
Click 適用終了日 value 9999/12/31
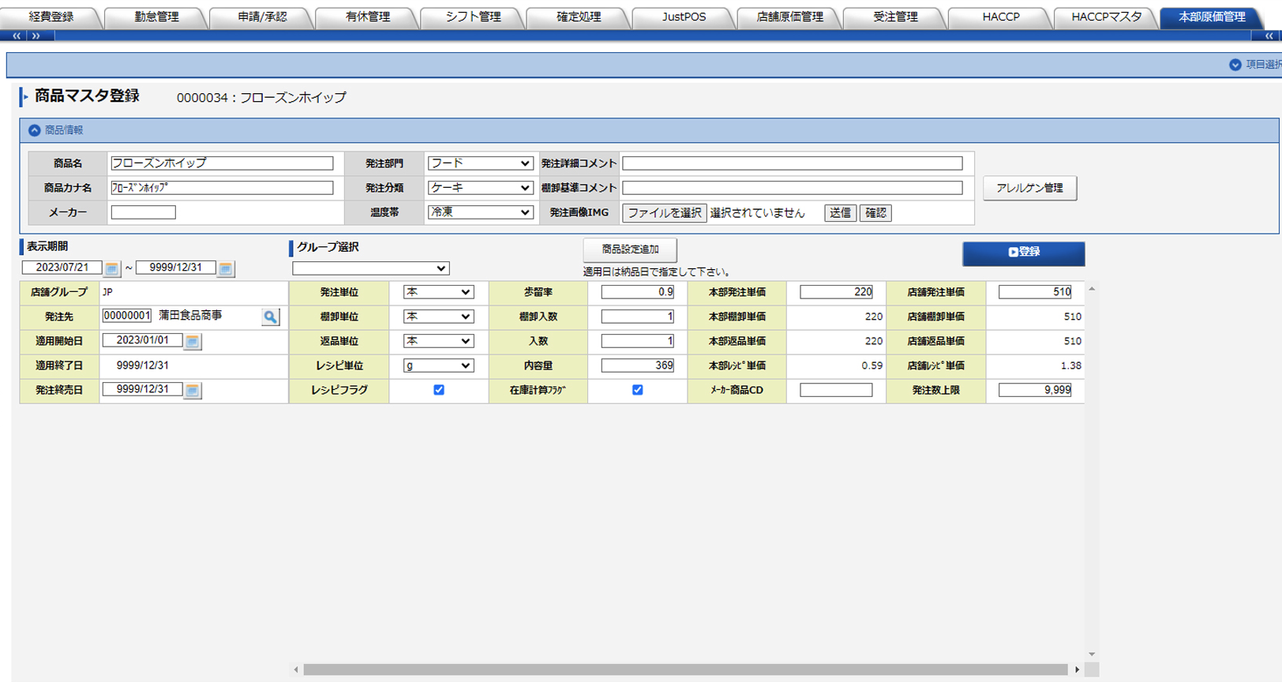point(143,365)
